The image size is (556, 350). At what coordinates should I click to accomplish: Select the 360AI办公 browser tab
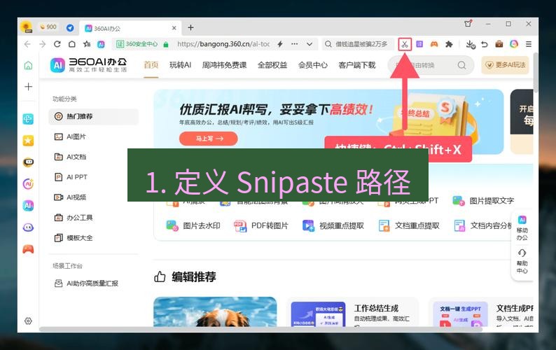[130, 29]
